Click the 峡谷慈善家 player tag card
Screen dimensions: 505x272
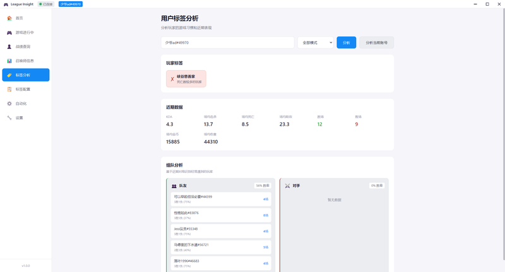pyautogui.click(x=186, y=79)
